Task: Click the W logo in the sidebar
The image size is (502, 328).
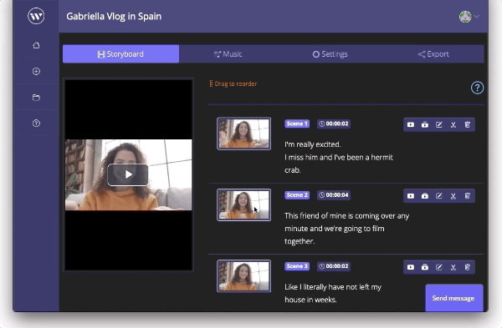Action: [36, 16]
